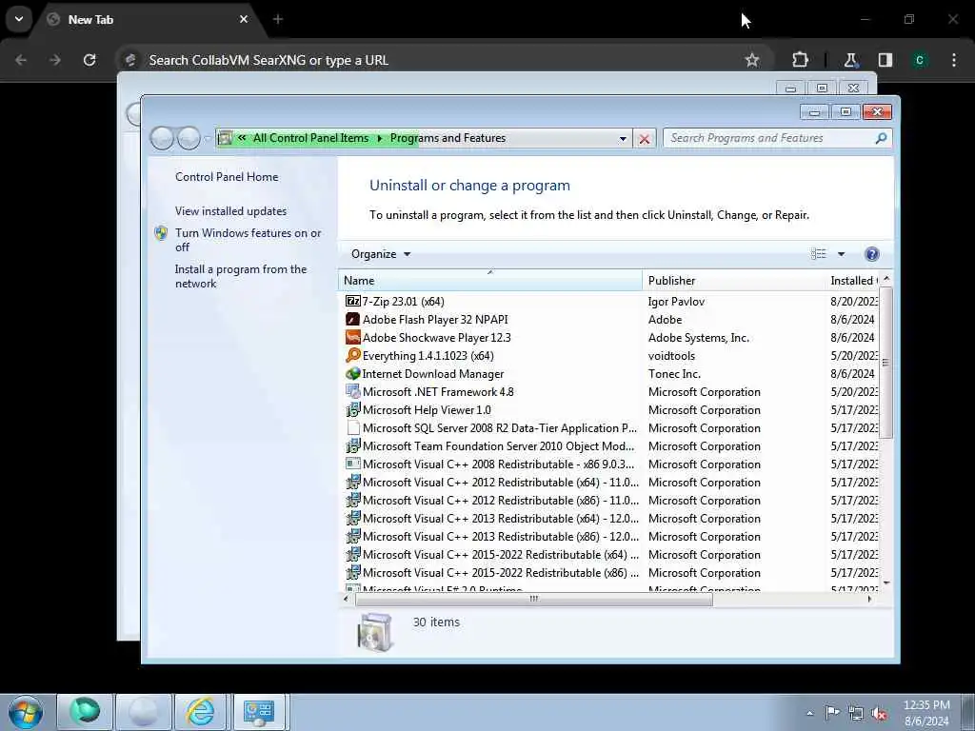
Task: Click All Control Panel Items breadcrumb
Action: (x=310, y=138)
